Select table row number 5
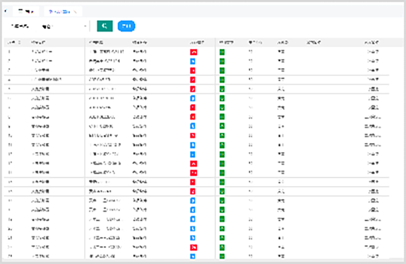The image size is (406, 264). [196, 89]
